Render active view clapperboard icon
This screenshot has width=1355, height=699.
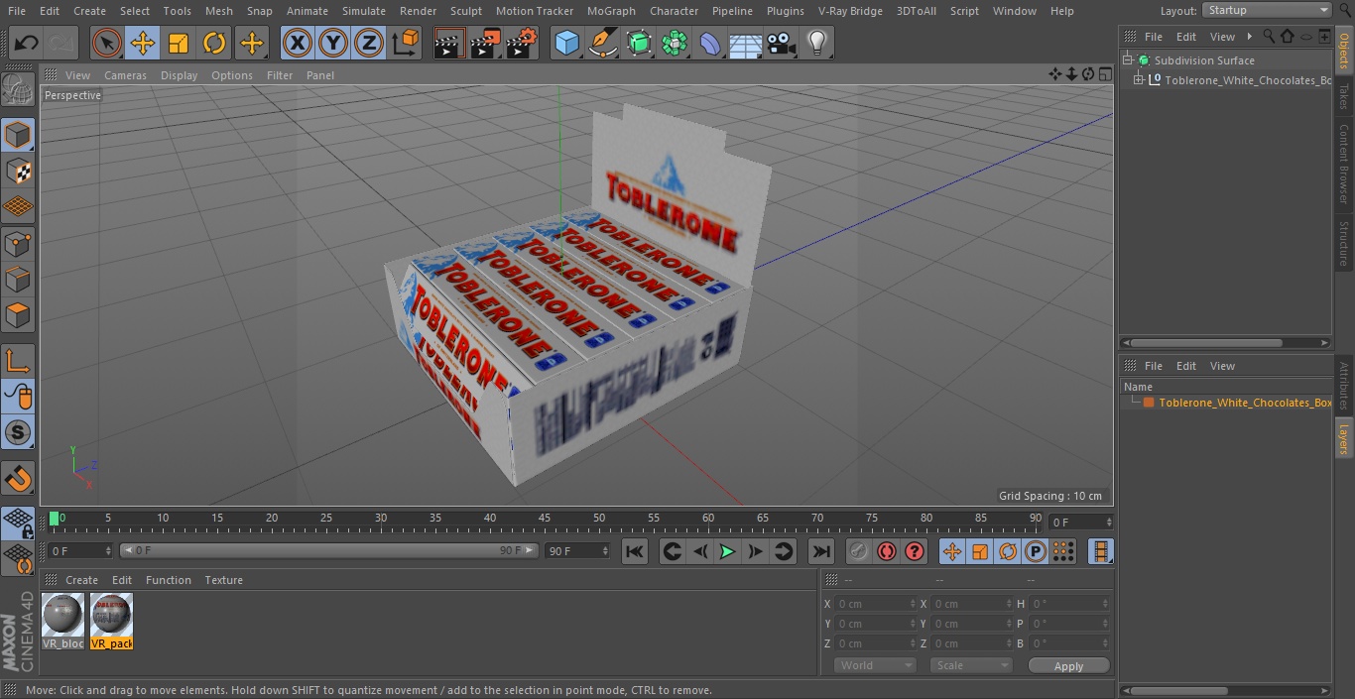[x=449, y=43]
